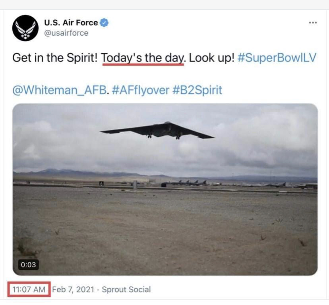Image resolution: width=329 pixels, height=305 pixels.
Task: Click the Feb 7, 2021 date
Action: (73, 289)
